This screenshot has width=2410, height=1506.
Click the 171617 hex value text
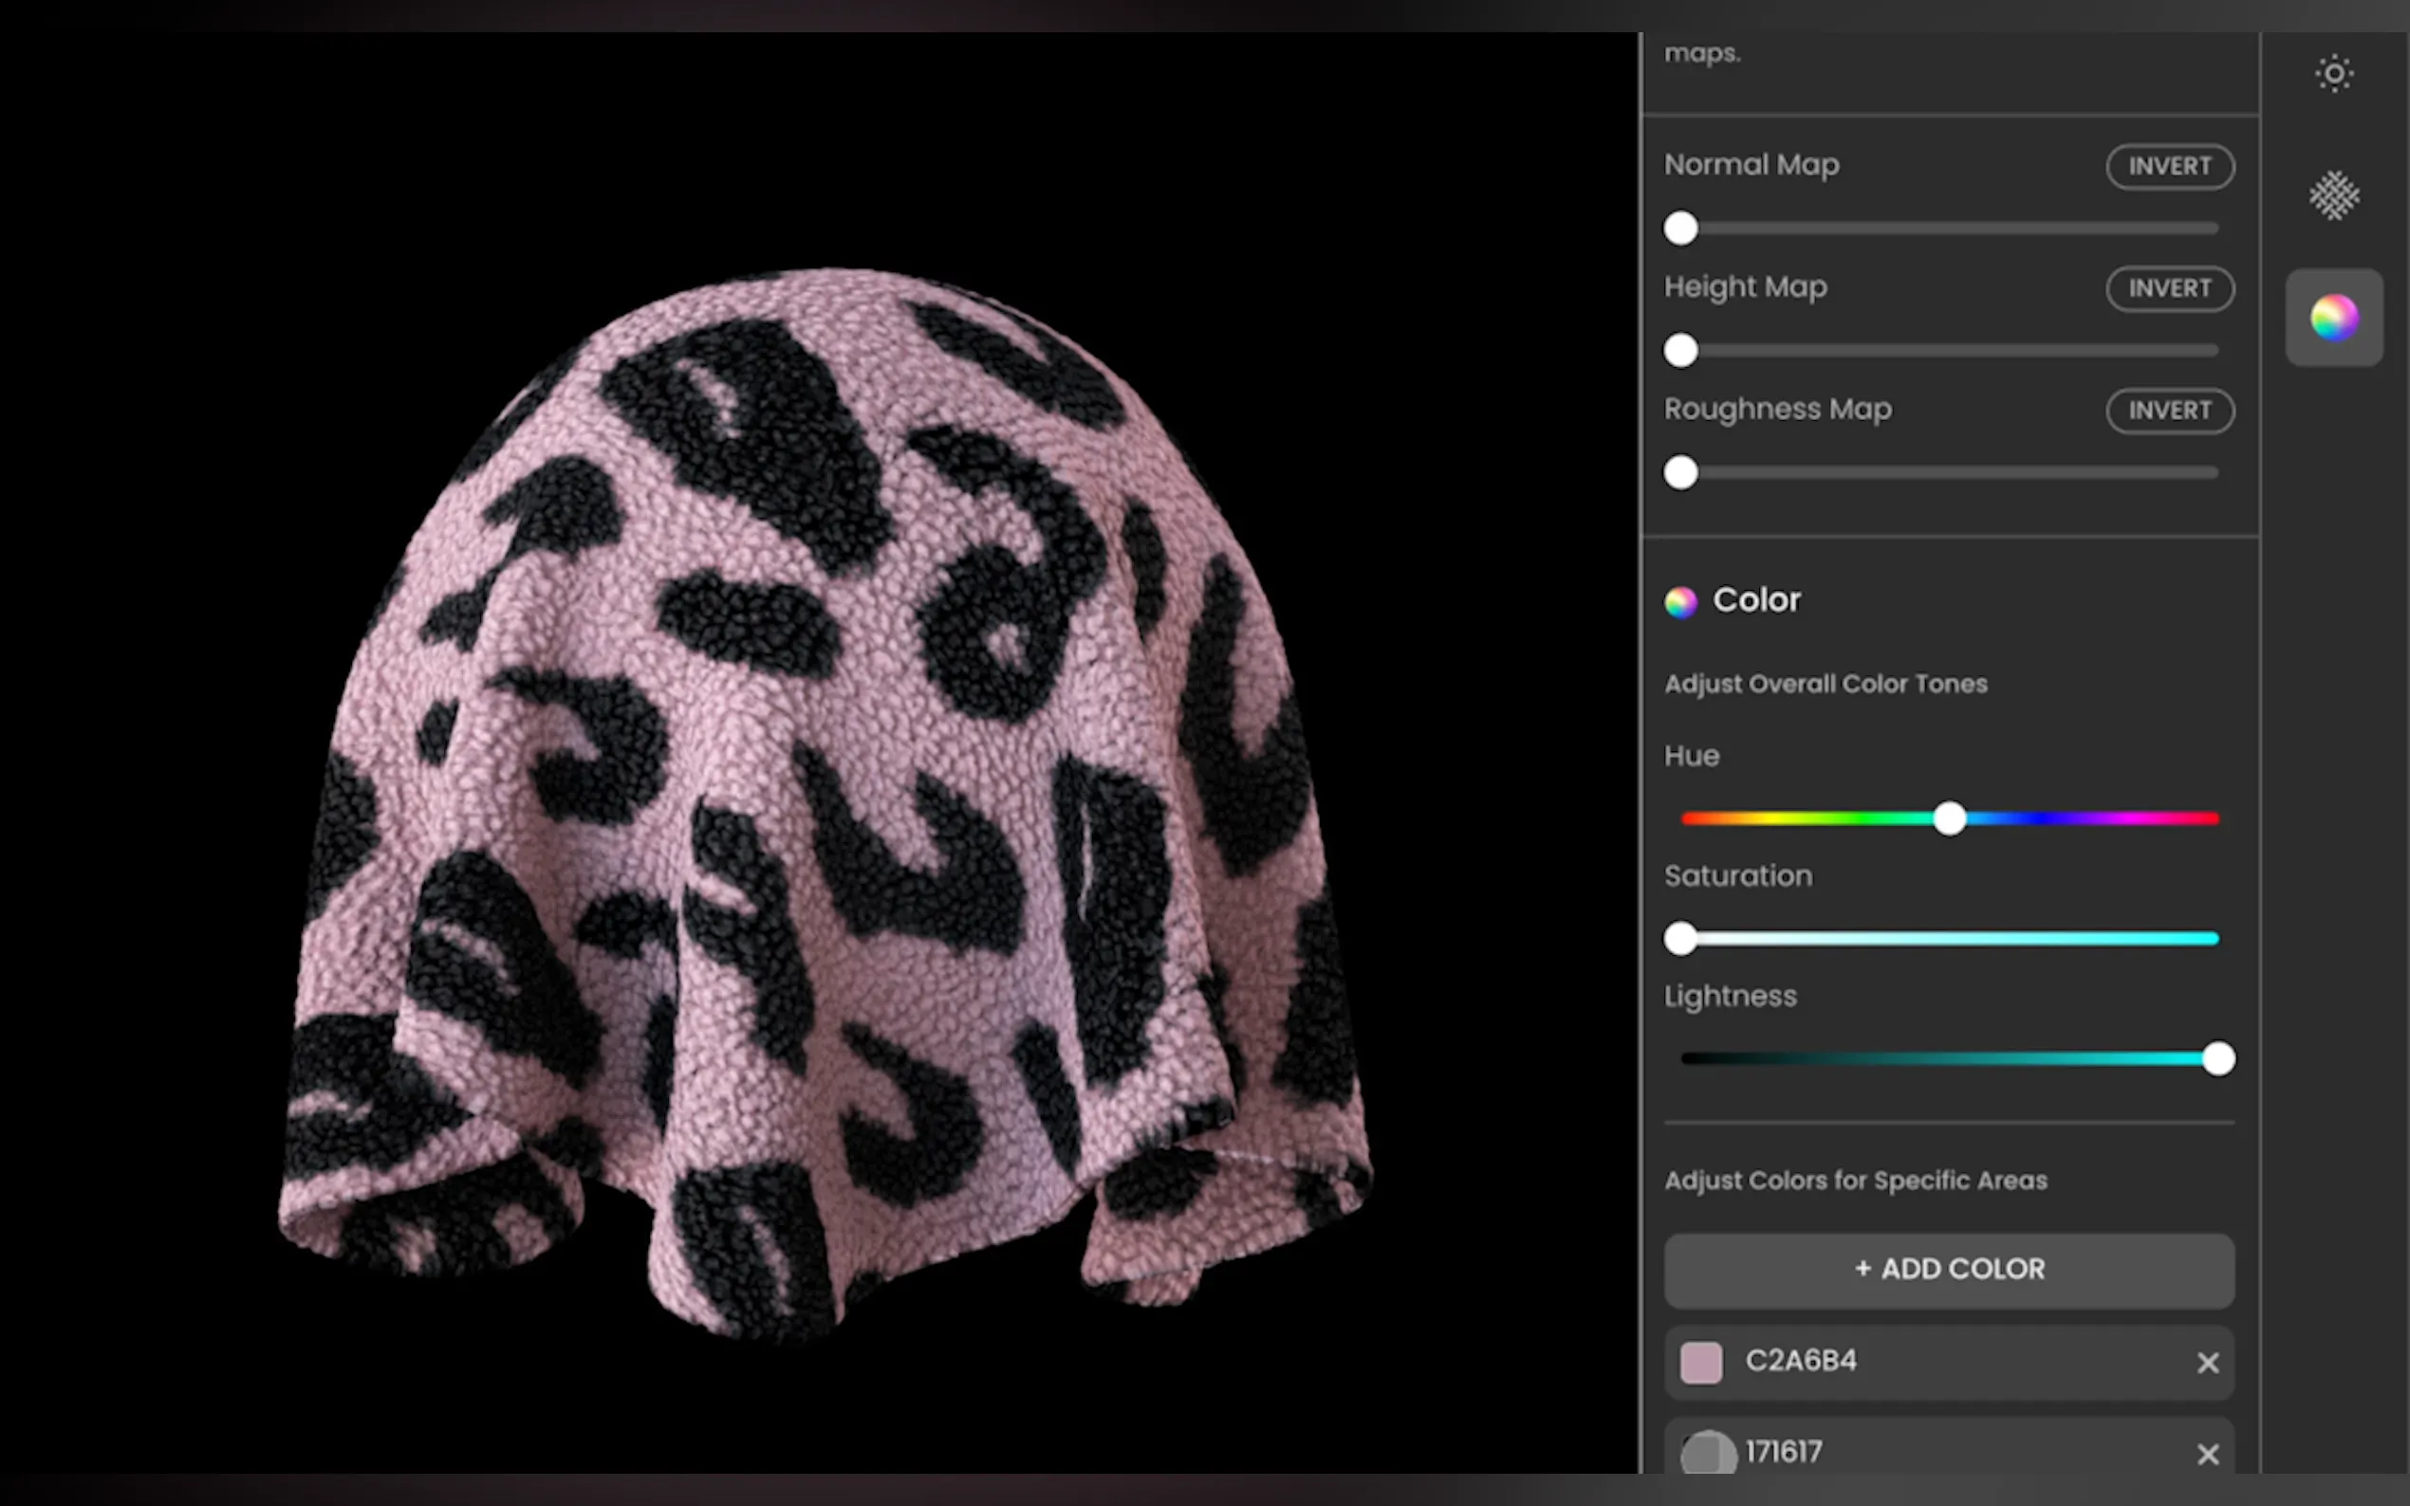pos(1784,1452)
